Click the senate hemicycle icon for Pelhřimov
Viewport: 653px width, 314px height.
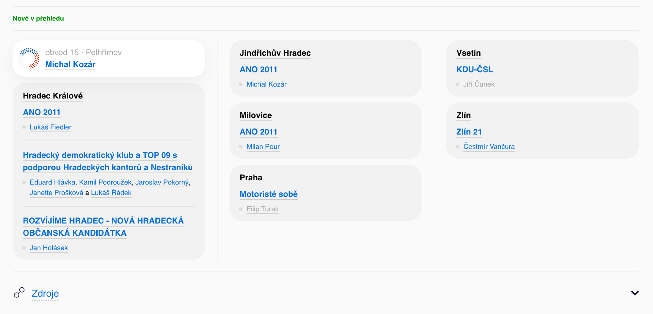(x=29, y=58)
